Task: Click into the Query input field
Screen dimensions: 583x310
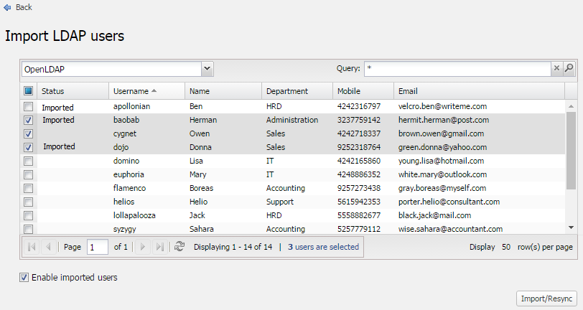Action: (x=456, y=68)
